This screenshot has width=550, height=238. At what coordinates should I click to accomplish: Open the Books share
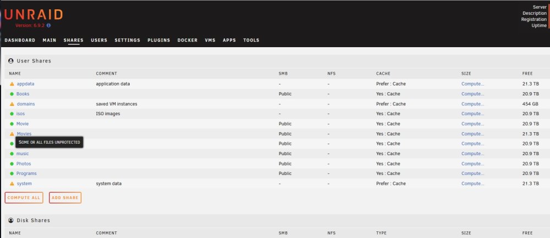[x=23, y=94]
